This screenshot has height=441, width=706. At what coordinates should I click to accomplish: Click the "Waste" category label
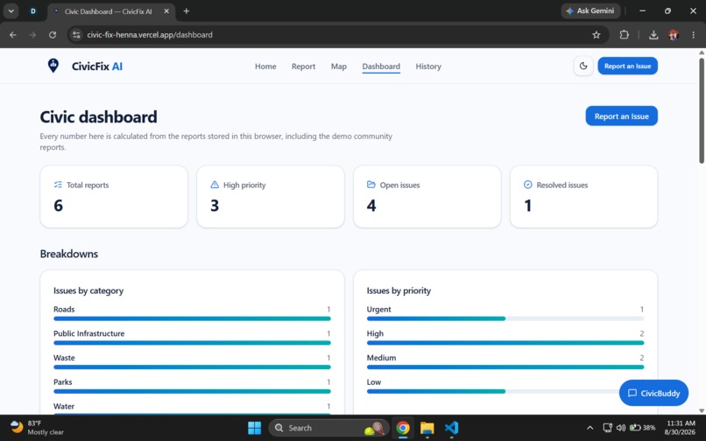64,358
